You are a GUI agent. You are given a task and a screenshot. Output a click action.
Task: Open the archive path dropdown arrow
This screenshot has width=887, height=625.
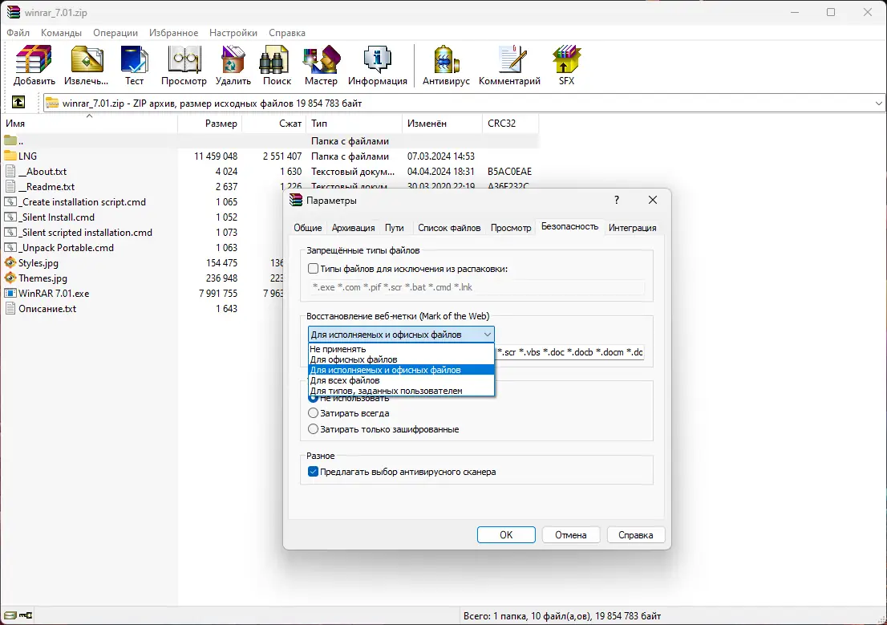tap(879, 102)
